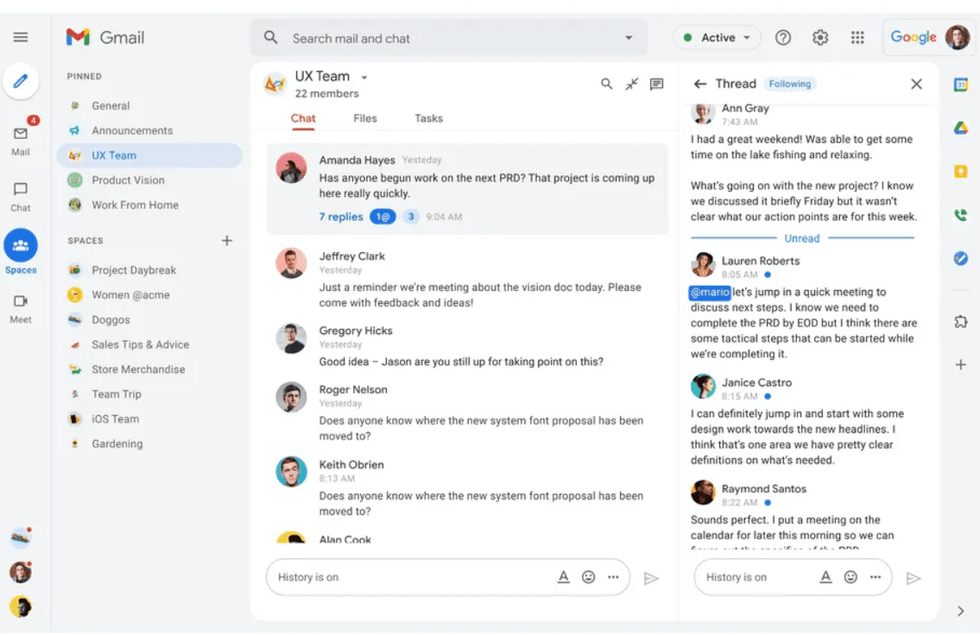This screenshot has height=636, width=980.
Task: Open the UX Team space menu arrow
Action: (x=364, y=78)
